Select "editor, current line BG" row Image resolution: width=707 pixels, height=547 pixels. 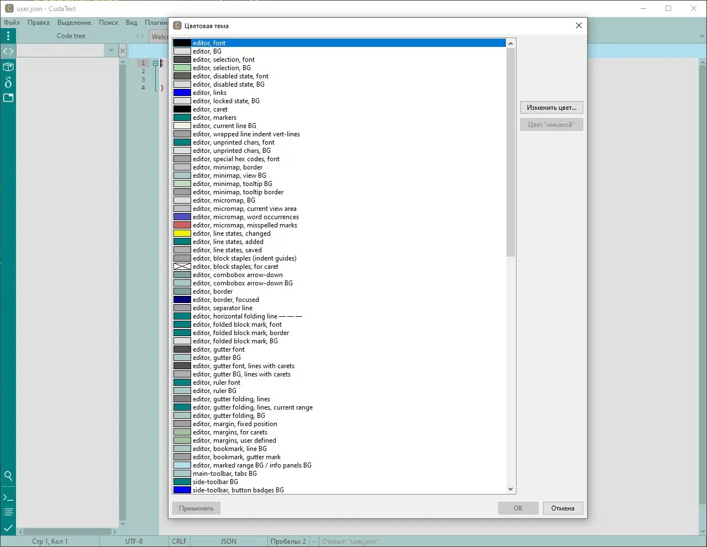point(339,126)
